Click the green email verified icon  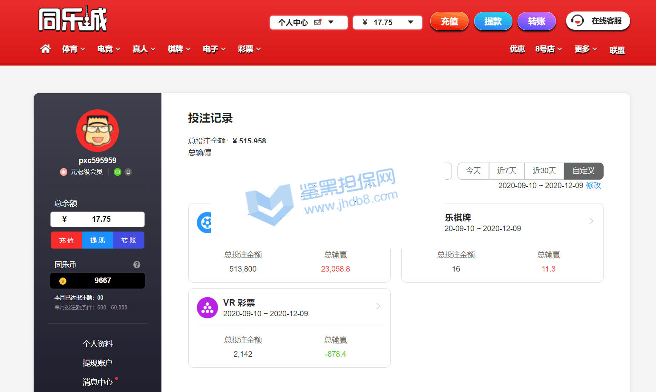(x=118, y=172)
